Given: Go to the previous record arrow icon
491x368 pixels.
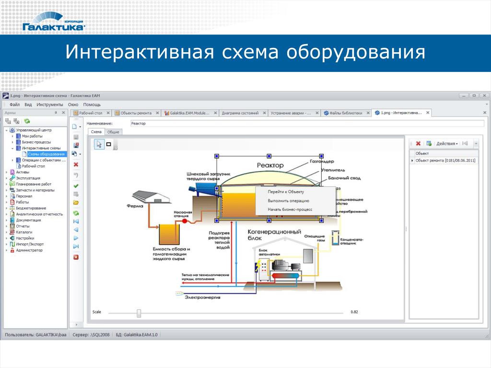Looking at the screenshot, I should coord(76,230).
